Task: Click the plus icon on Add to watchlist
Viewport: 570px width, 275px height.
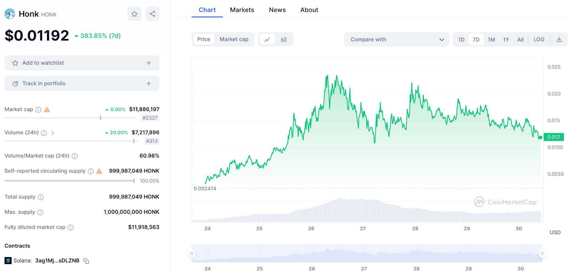Action: (149, 63)
